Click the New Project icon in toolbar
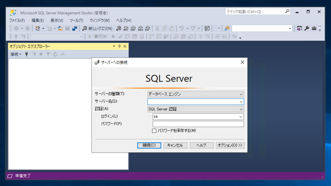Viewport: 331px width, 186px height. [38, 28]
